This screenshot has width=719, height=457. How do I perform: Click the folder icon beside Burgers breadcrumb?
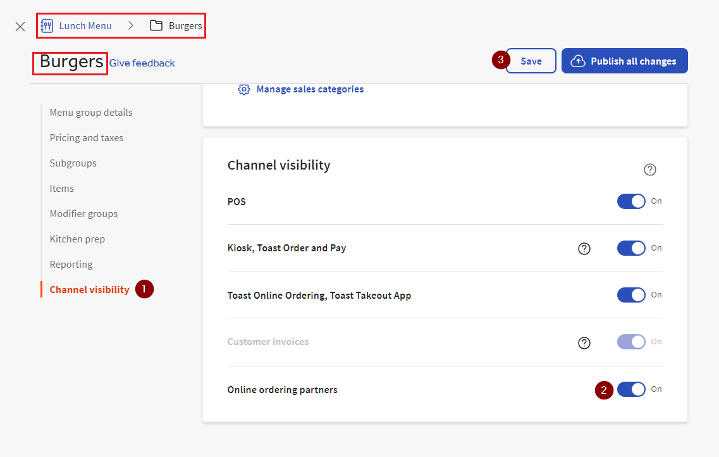[x=155, y=26]
